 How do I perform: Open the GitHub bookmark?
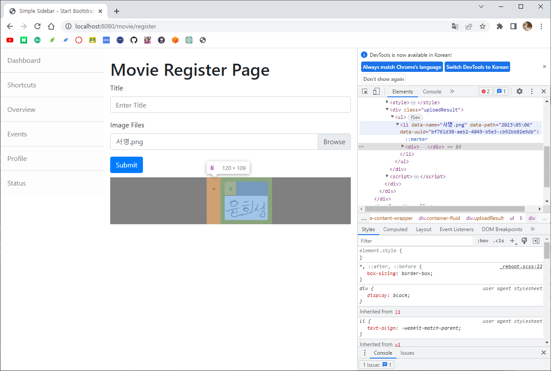point(134,40)
